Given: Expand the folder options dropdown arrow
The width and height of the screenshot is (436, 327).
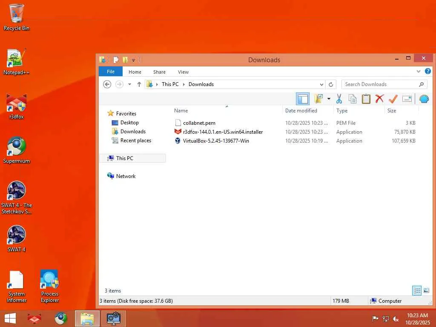Looking at the screenshot, I should [x=329, y=99].
